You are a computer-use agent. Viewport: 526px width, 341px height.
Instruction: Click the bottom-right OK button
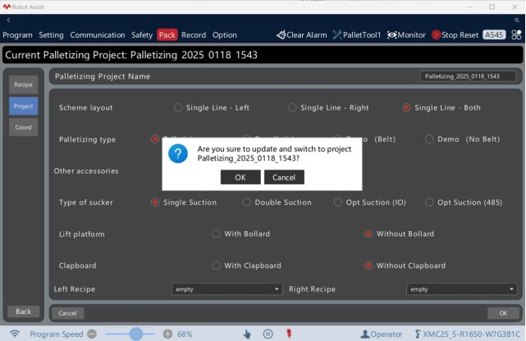click(503, 313)
